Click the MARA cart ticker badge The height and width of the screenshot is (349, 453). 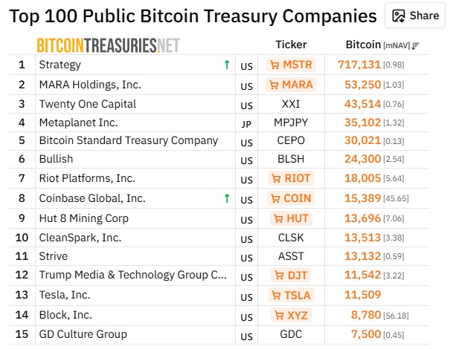pyautogui.click(x=291, y=85)
